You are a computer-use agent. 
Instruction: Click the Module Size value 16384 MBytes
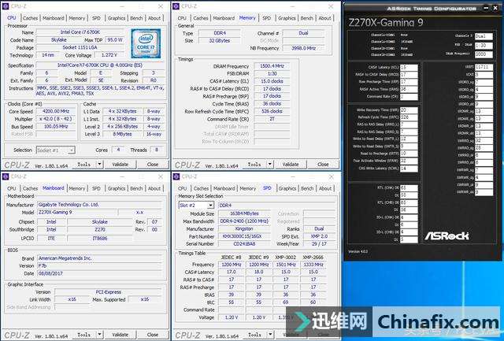pyautogui.click(x=244, y=213)
